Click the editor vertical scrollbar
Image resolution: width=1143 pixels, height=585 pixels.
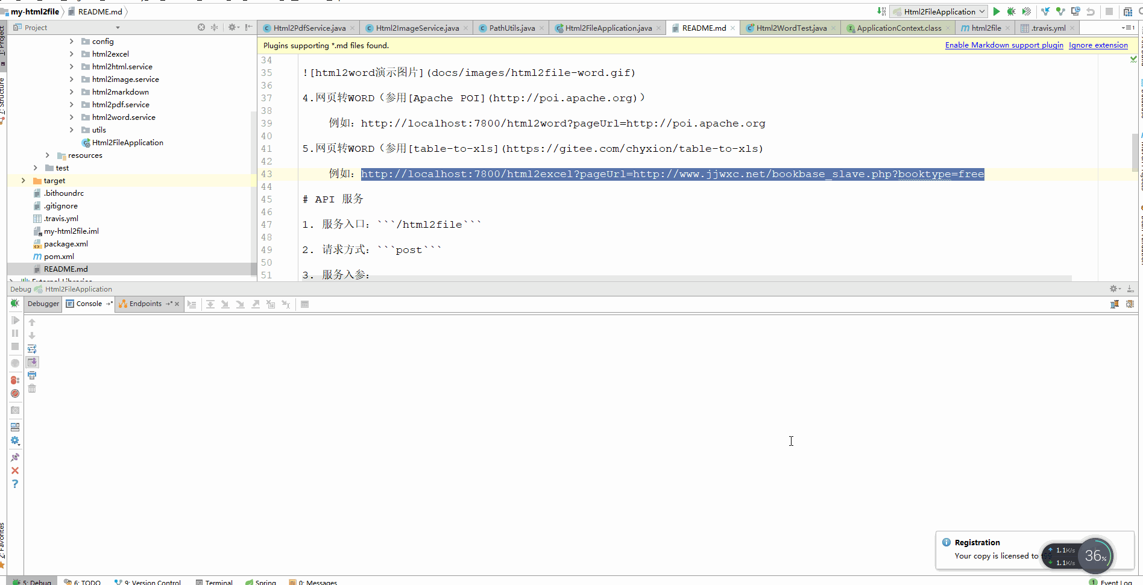click(x=1135, y=152)
